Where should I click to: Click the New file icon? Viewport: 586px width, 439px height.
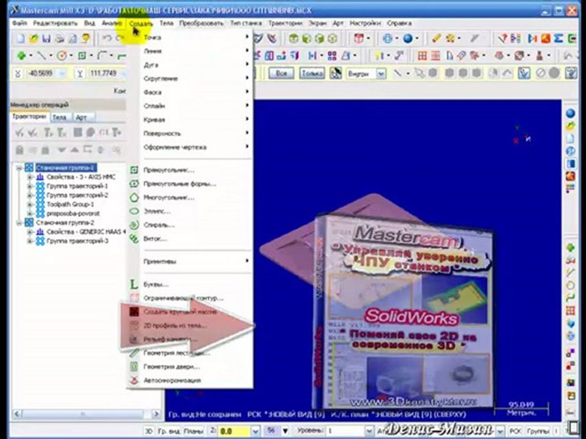[x=21, y=38]
